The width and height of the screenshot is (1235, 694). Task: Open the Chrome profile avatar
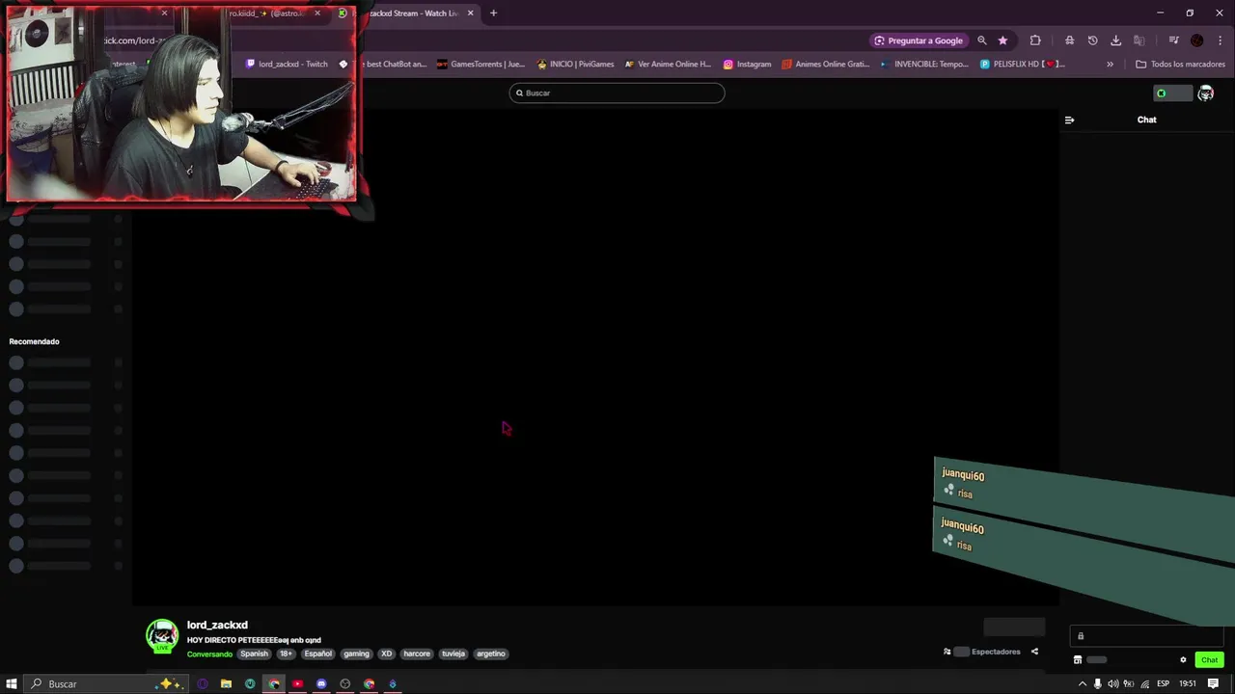(x=1197, y=40)
